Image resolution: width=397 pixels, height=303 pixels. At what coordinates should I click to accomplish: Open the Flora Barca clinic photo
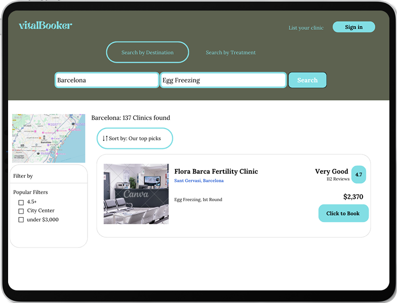click(x=136, y=194)
